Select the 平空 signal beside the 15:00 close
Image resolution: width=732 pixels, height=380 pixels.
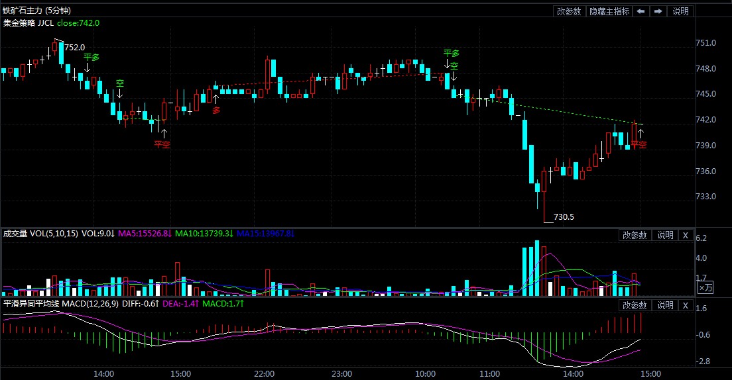(639, 145)
